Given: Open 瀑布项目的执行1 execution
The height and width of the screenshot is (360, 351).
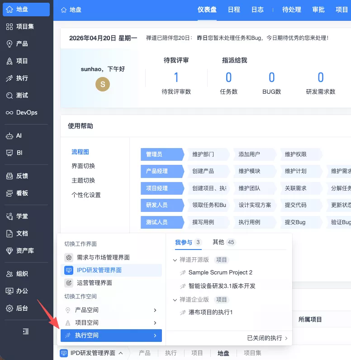Looking at the screenshot, I should click(x=210, y=312).
